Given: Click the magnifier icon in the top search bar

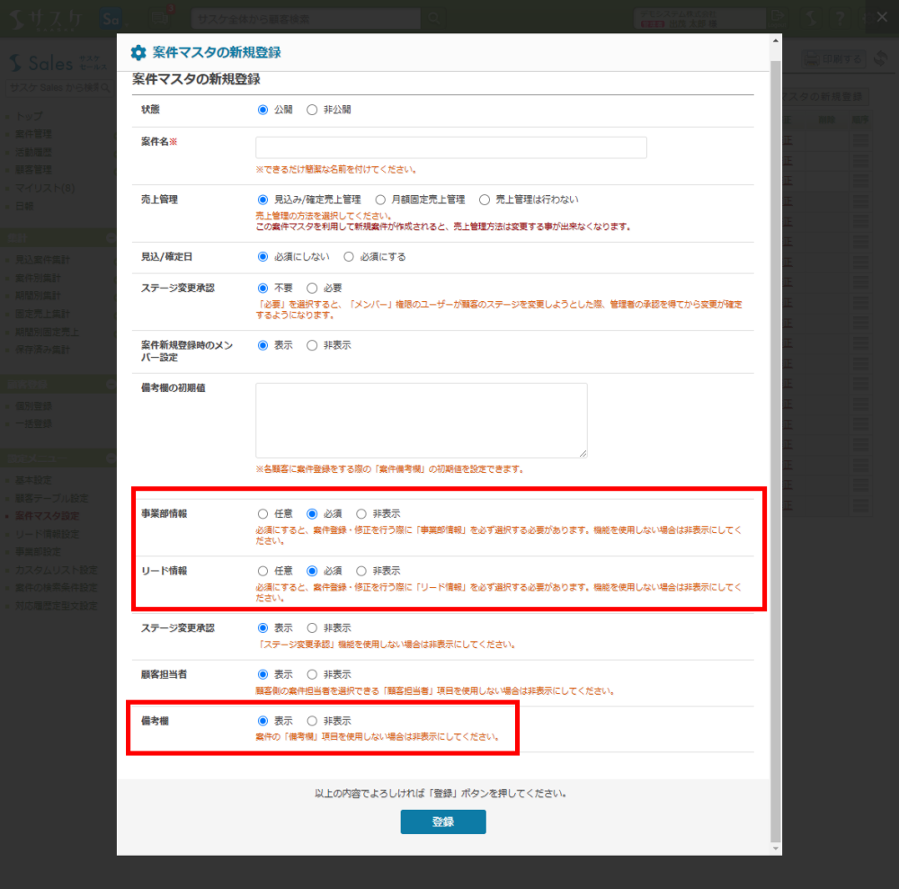Looking at the screenshot, I should point(433,17).
